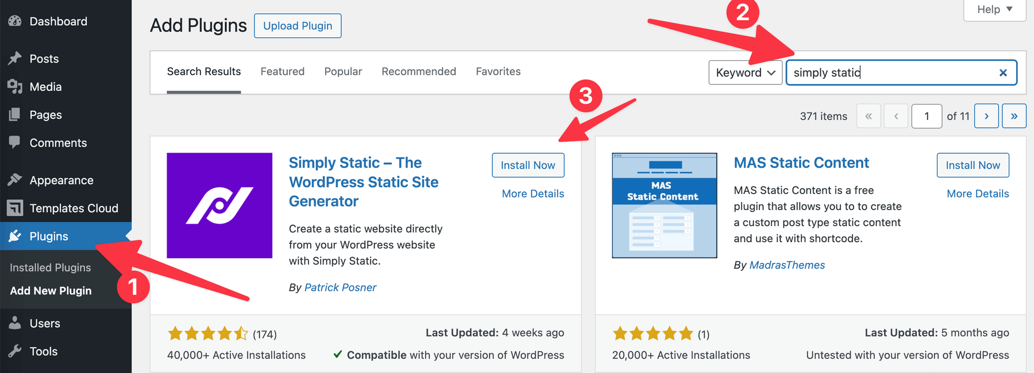Switch to the Featured tab

pos(282,72)
